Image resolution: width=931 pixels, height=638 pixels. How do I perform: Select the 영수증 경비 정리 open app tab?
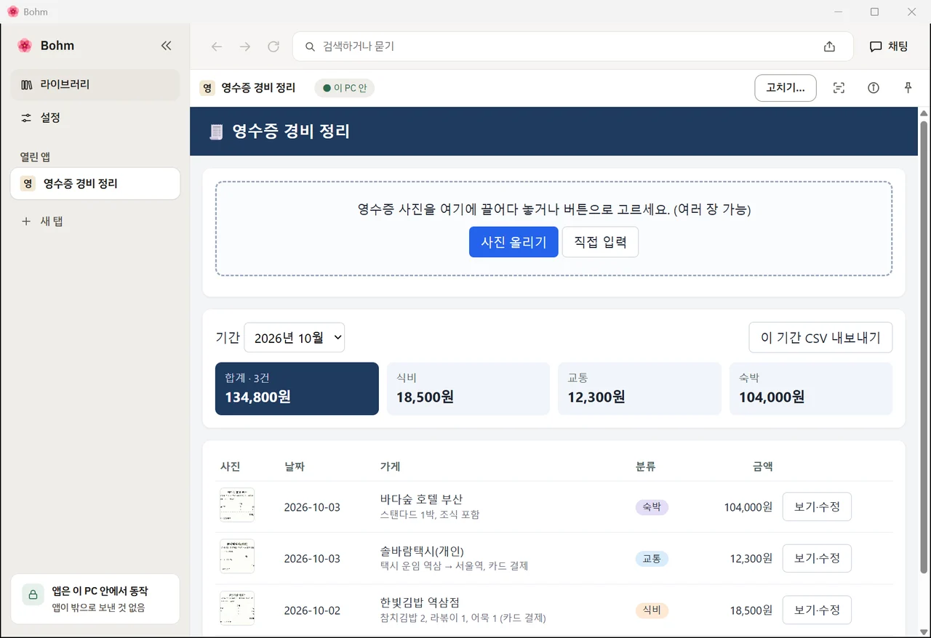[x=95, y=184]
